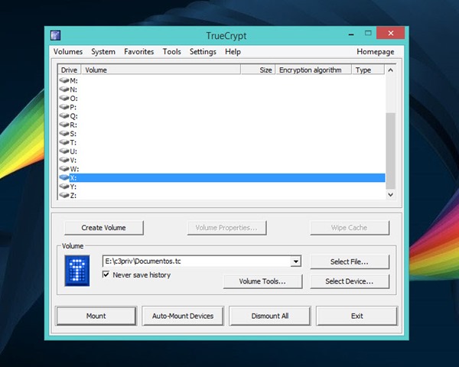Viewport: 459px width, 367px height.
Task: Close the TrueCrypt window
Action: (x=390, y=33)
